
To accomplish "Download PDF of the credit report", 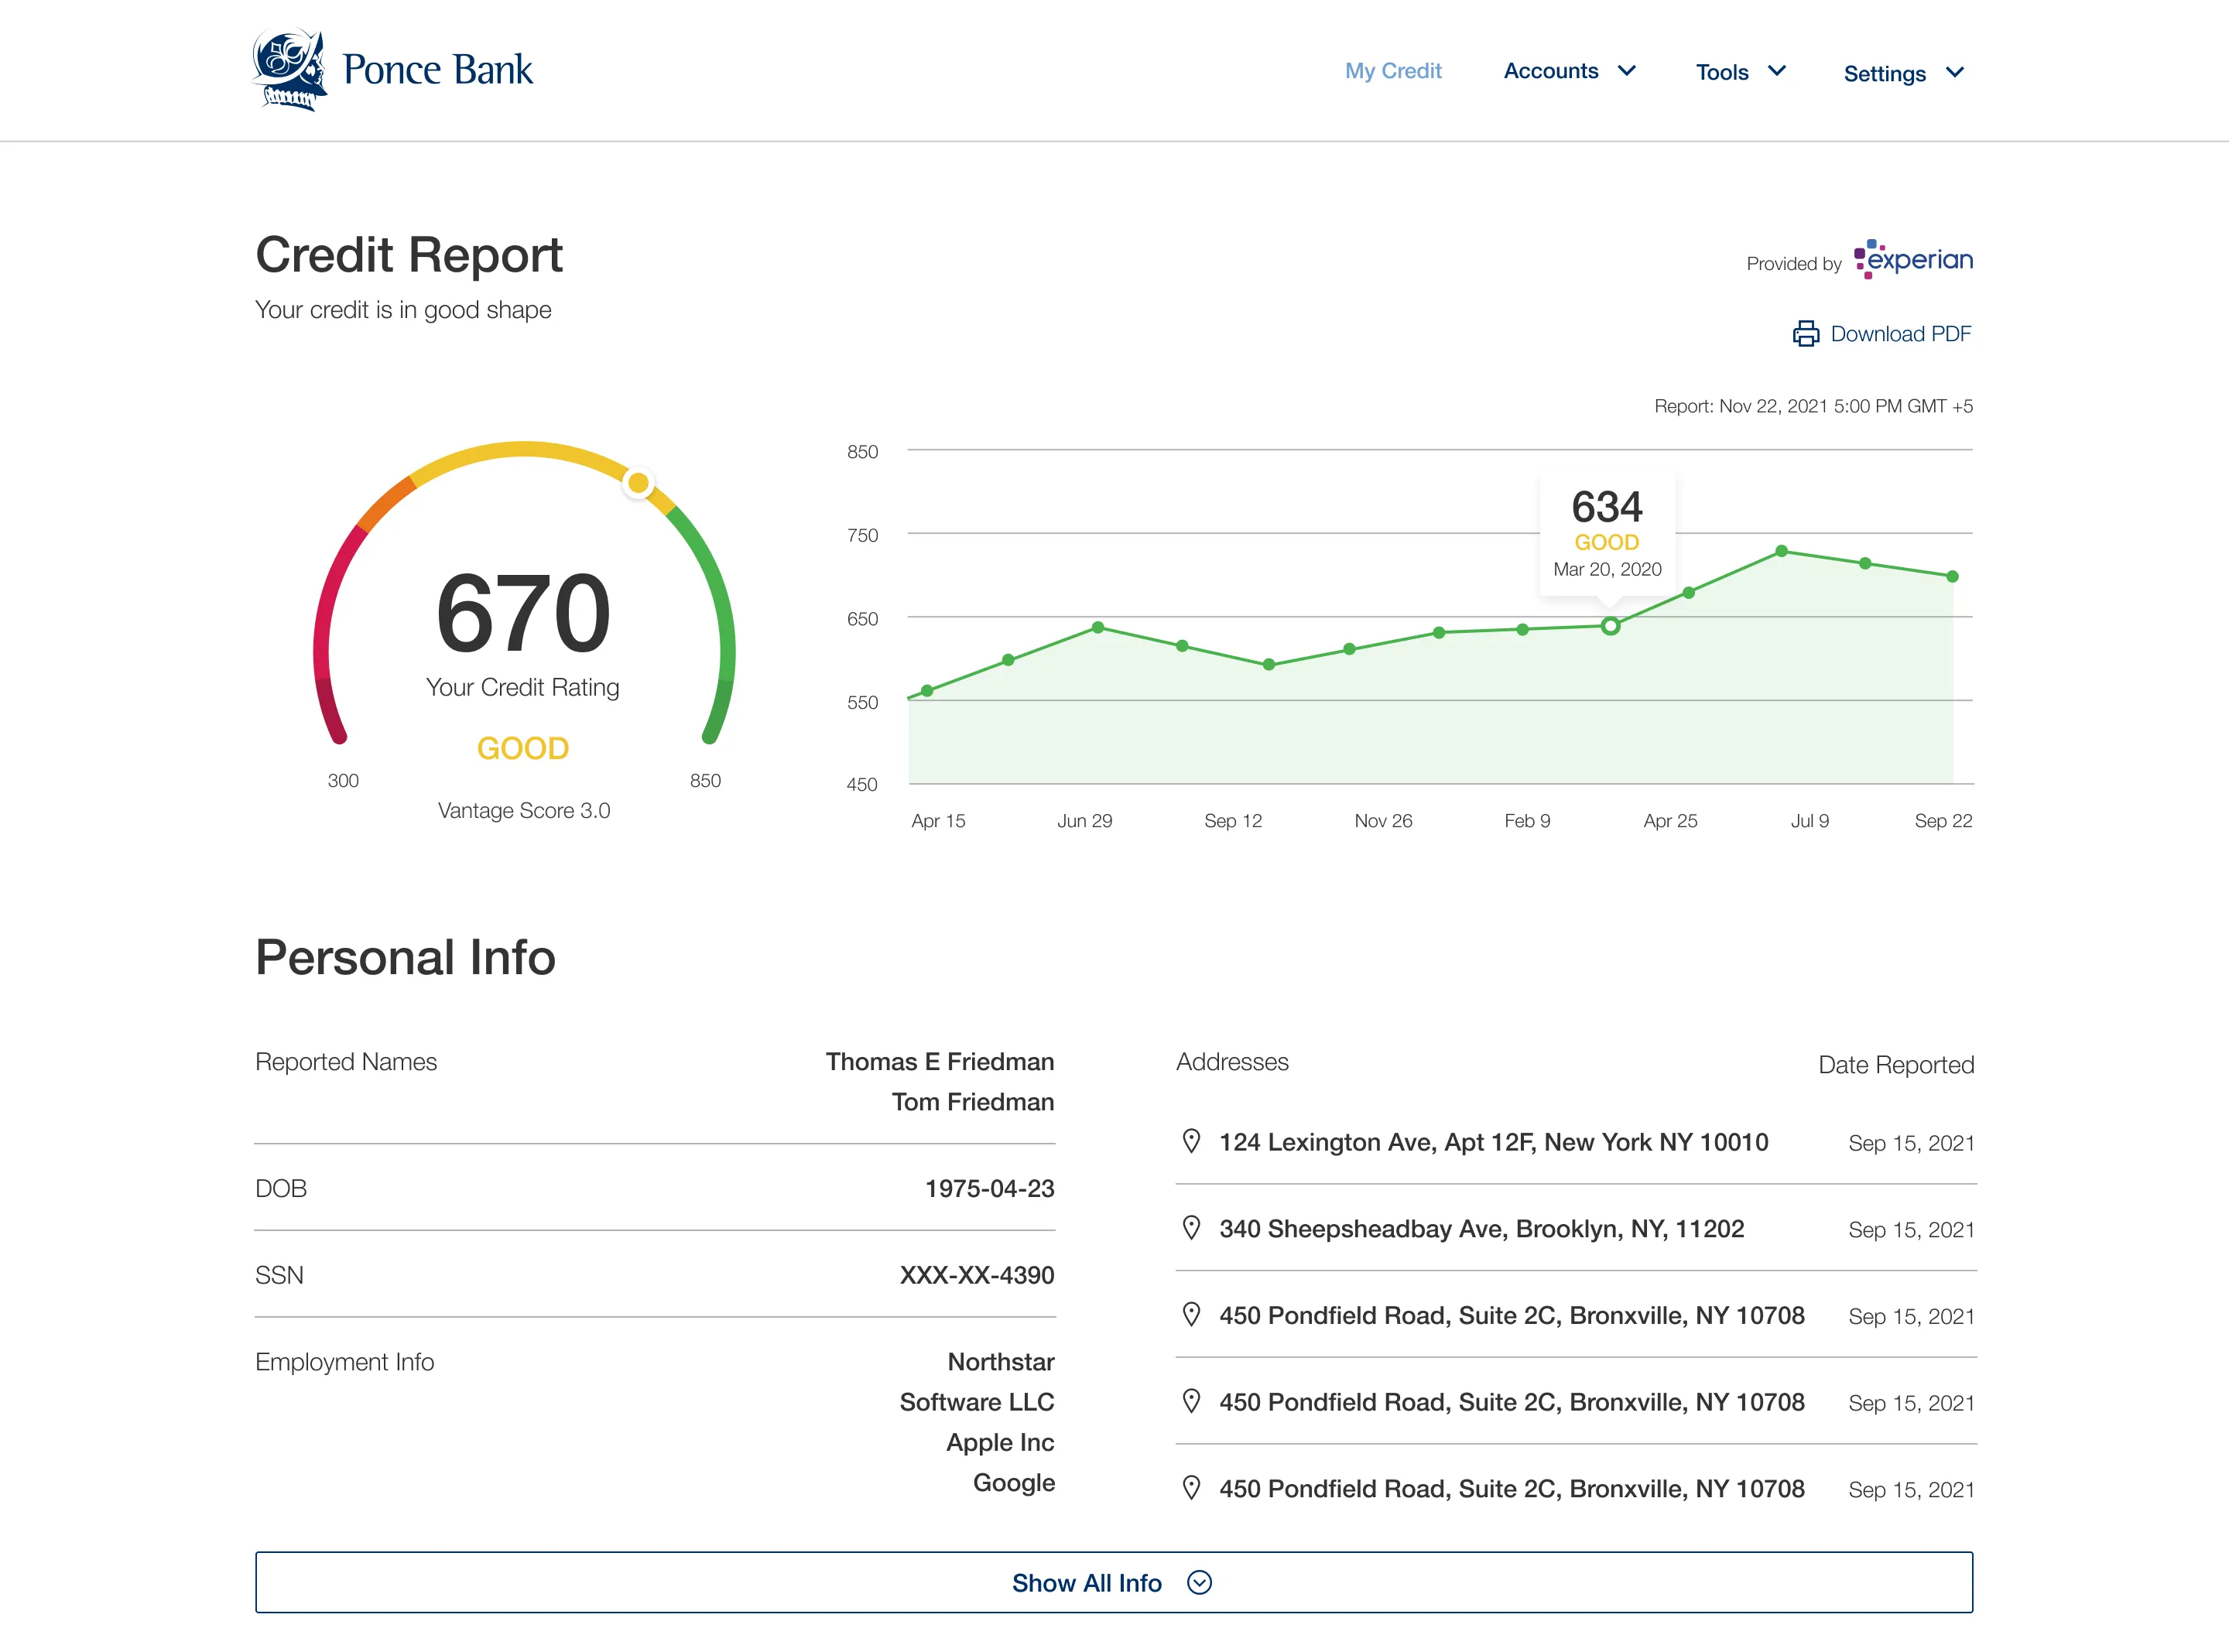I will click(1899, 334).
